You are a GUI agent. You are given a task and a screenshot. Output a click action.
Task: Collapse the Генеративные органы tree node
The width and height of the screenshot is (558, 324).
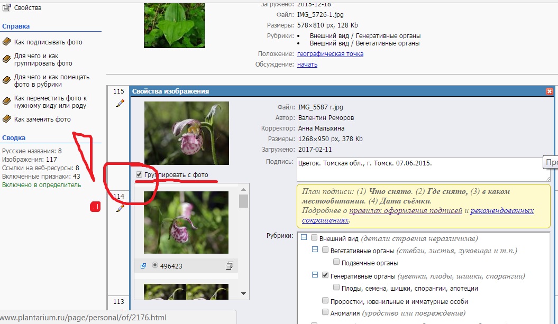click(x=315, y=276)
